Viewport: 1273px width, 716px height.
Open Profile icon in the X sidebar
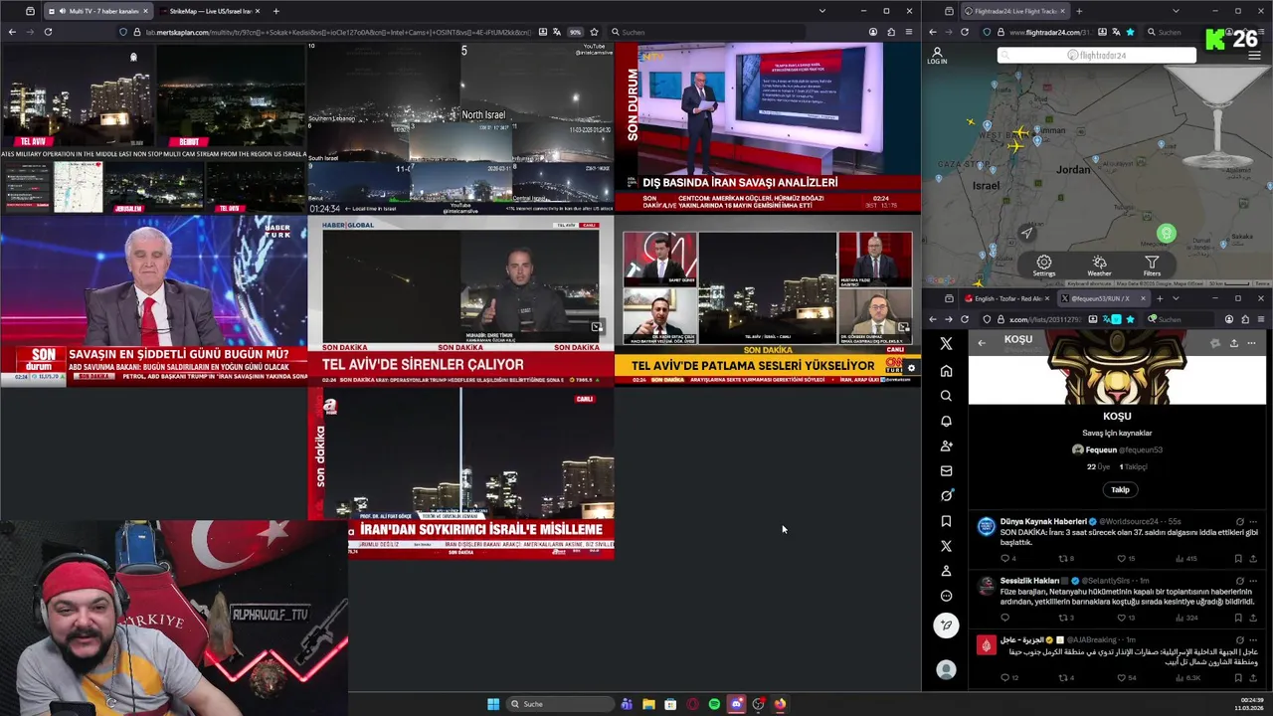tap(946, 571)
